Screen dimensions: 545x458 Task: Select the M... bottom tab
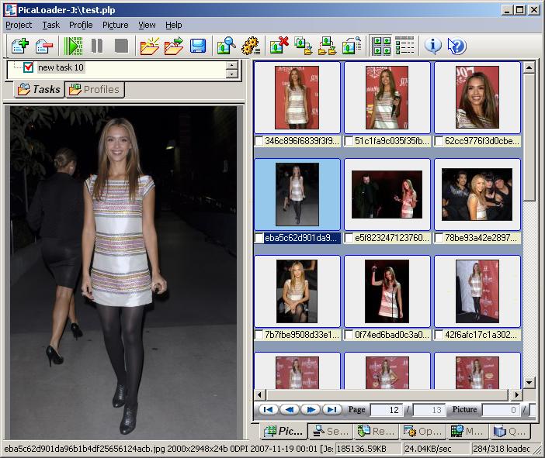point(467,432)
